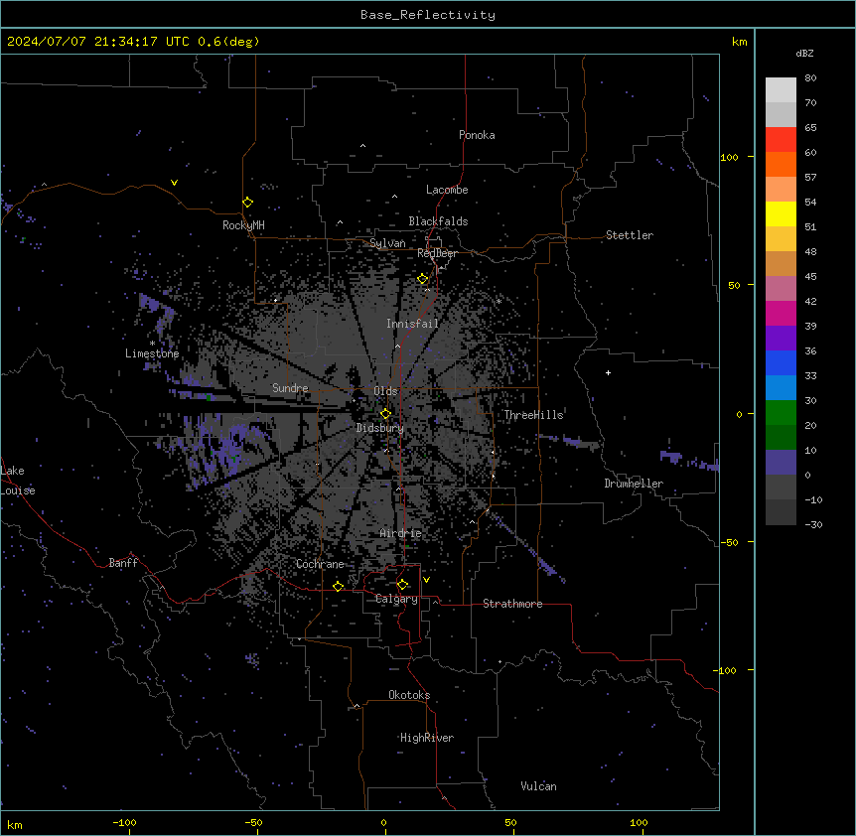Click the Lacombe city label
Screen dimensions: 856x836
[x=447, y=190]
